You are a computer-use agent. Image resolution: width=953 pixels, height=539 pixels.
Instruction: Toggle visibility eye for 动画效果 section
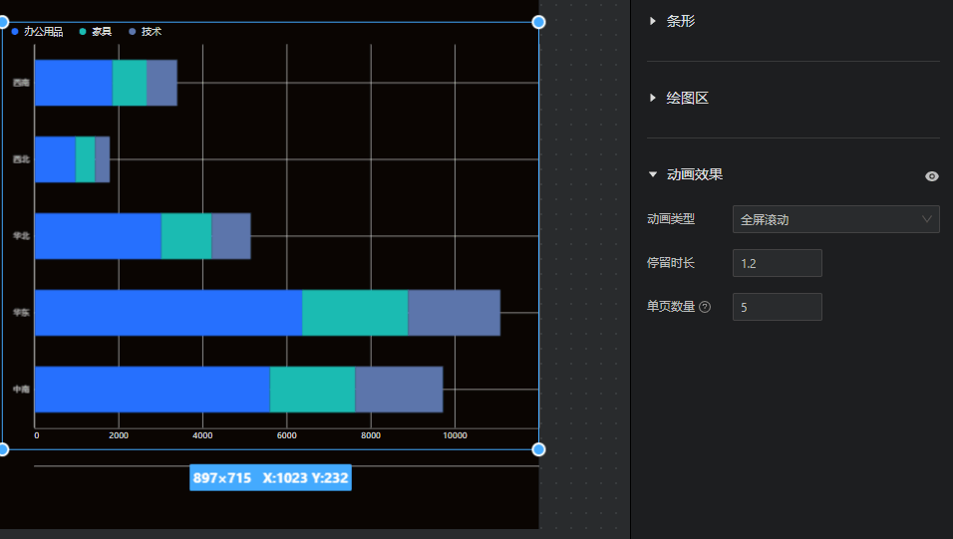tap(931, 176)
